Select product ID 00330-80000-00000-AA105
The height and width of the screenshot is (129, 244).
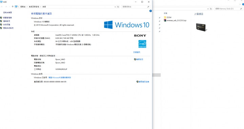(x=55, y=82)
